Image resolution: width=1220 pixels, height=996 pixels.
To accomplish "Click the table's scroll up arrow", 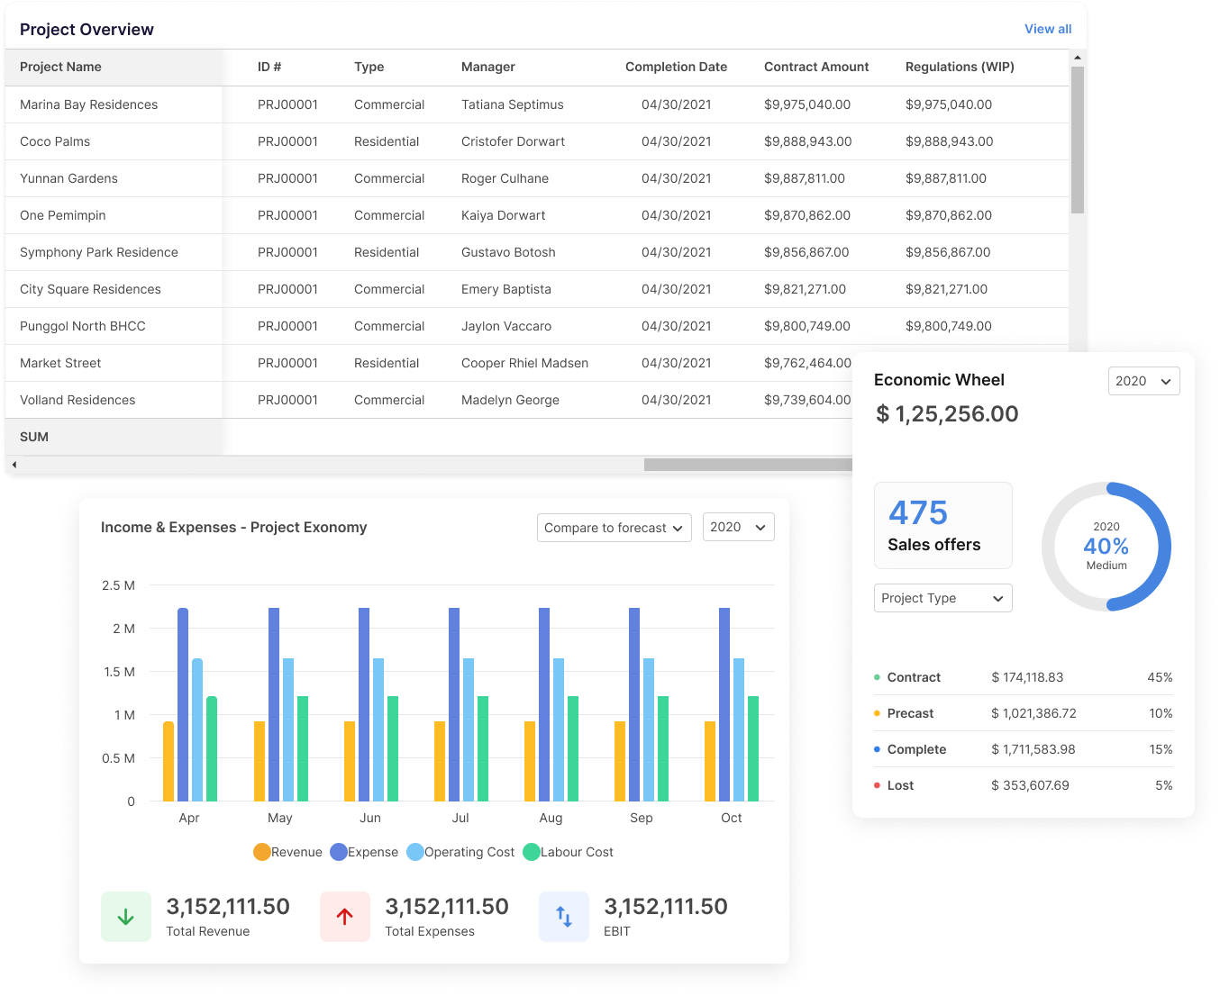I will coord(1077,58).
